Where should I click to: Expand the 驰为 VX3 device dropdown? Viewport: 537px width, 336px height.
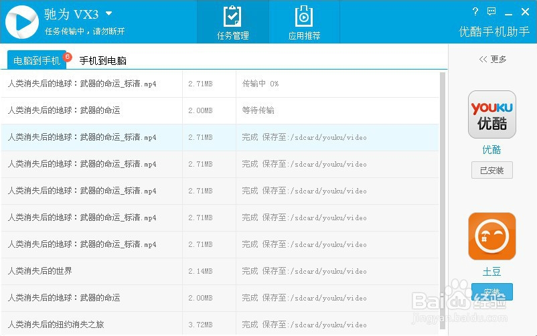(109, 13)
